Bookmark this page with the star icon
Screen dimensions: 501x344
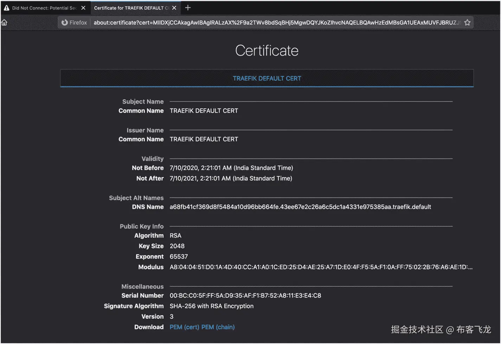tap(467, 23)
